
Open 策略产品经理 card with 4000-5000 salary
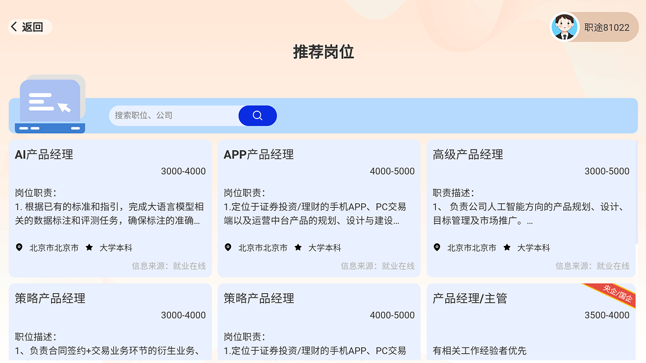click(x=319, y=322)
